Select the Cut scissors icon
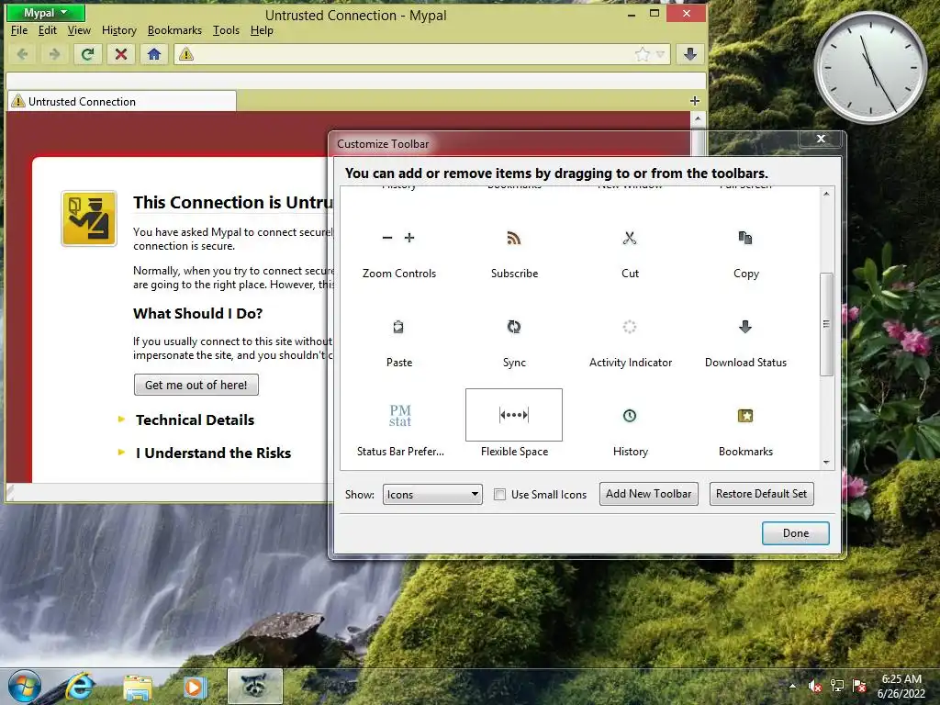The image size is (940, 705). click(630, 238)
